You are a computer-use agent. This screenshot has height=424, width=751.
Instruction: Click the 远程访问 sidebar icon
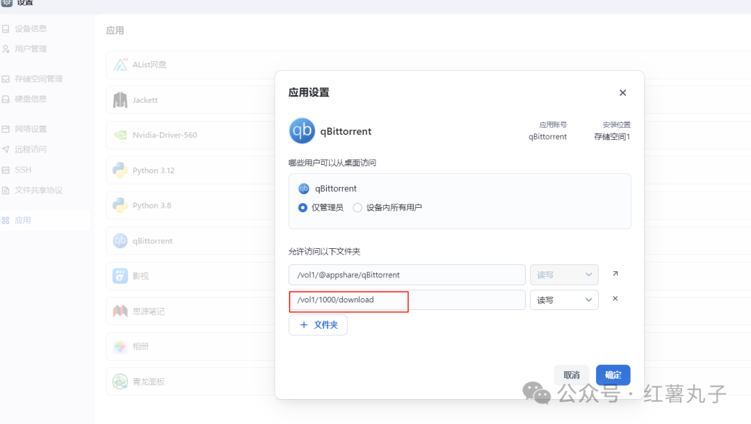tap(6, 149)
